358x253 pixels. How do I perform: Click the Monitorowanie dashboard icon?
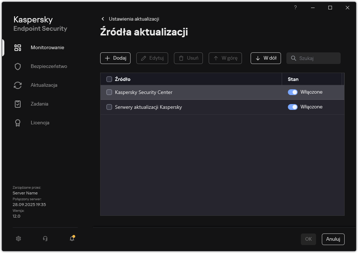coord(18,48)
